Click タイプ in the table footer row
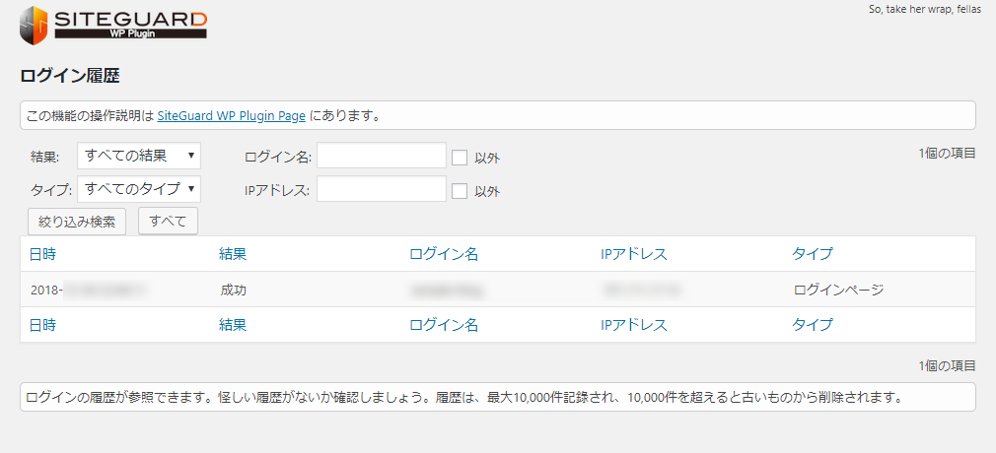Image resolution: width=996 pixels, height=453 pixels. click(812, 325)
